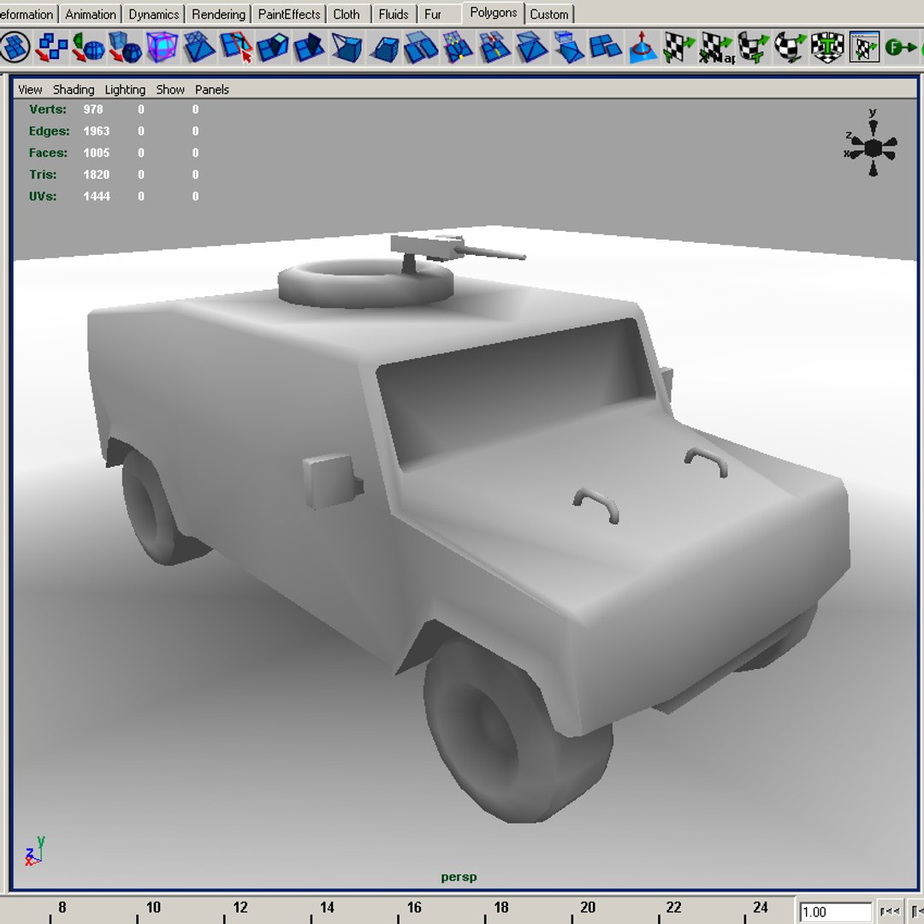The height and width of the screenshot is (924, 924).
Task: Click the Extract faces shelf icon
Action: point(605,47)
